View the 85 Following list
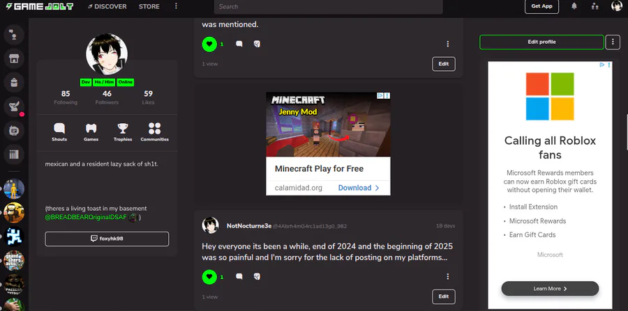 coord(66,97)
